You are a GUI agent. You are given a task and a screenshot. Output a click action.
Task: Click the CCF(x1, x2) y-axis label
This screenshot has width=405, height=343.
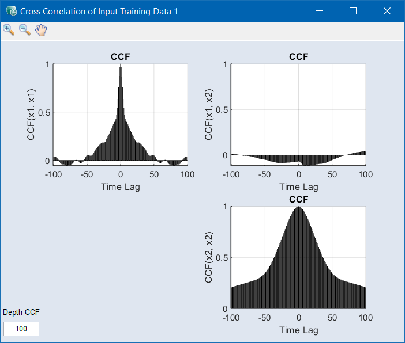[x=209, y=115]
